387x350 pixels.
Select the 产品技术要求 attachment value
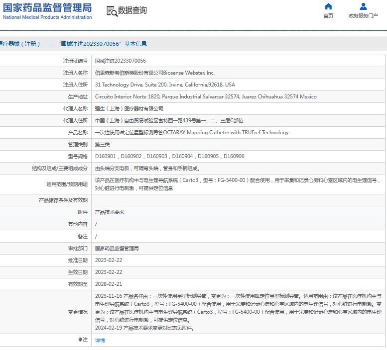click(x=110, y=212)
